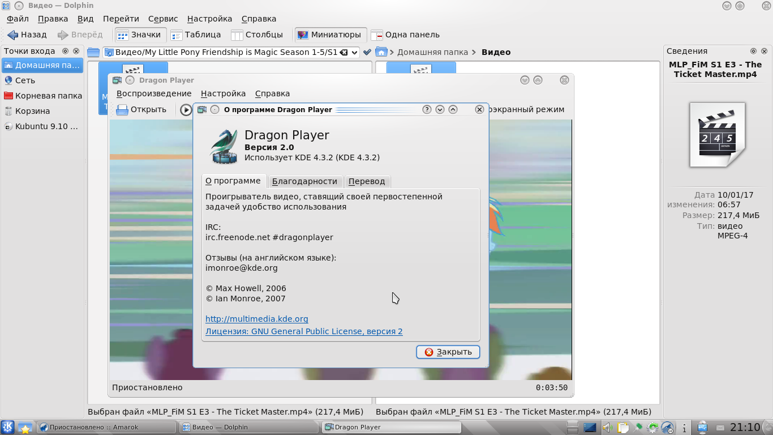Click the about dialog's window menu icon
This screenshot has width=773, height=435.
tap(201, 109)
